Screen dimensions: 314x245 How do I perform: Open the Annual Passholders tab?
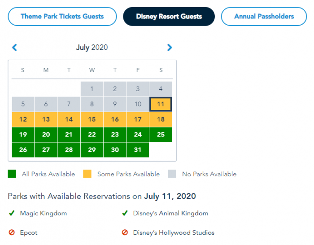pyautogui.click(x=264, y=17)
